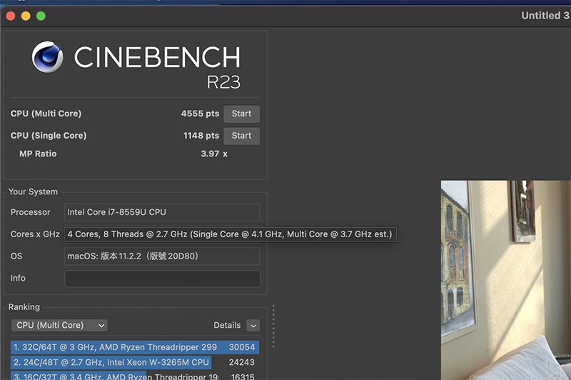The width and height of the screenshot is (571, 380).
Task: Click the 1148 pts single core score
Action: [201, 136]
